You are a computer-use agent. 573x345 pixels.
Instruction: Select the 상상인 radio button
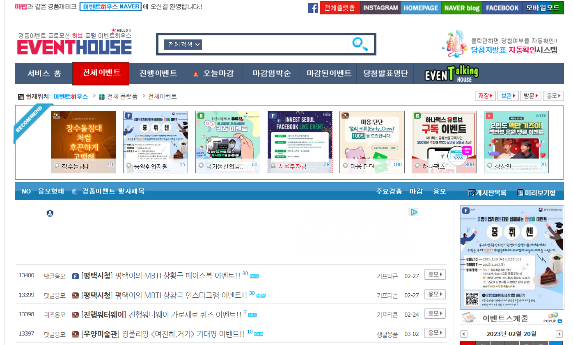point(490,166)
